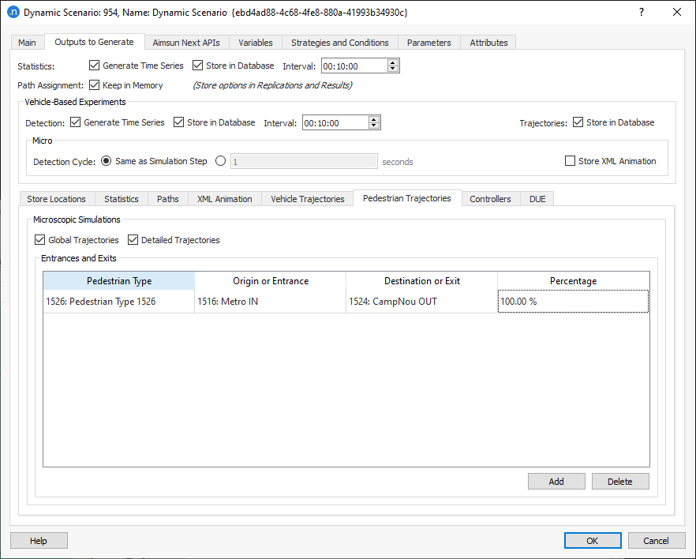This screenshot has height=559, width=696.
Task: Uncheck Store in Database for Statistics
Action: [196, 66]
